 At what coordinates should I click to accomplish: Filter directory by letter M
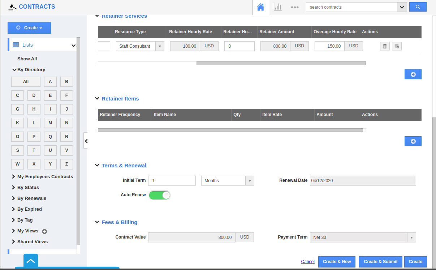pos(50,123)
